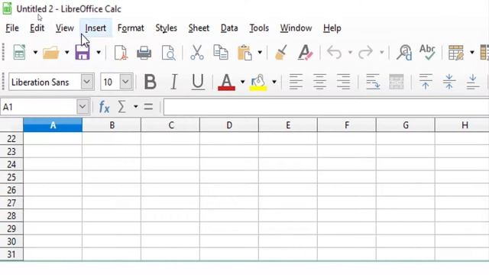Click the Undo arrow icon

point(335,53)
